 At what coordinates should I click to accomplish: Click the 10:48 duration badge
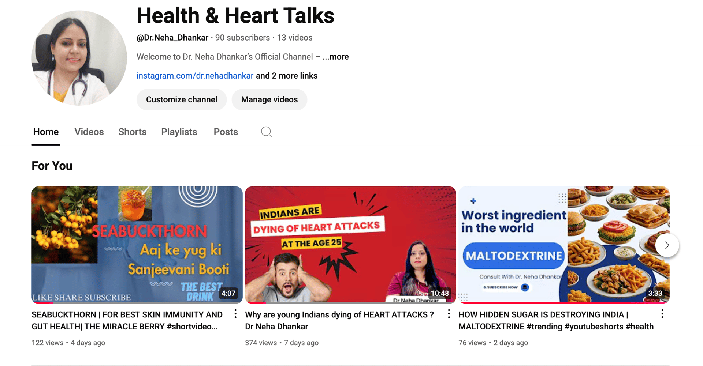(x=440, y=293)
